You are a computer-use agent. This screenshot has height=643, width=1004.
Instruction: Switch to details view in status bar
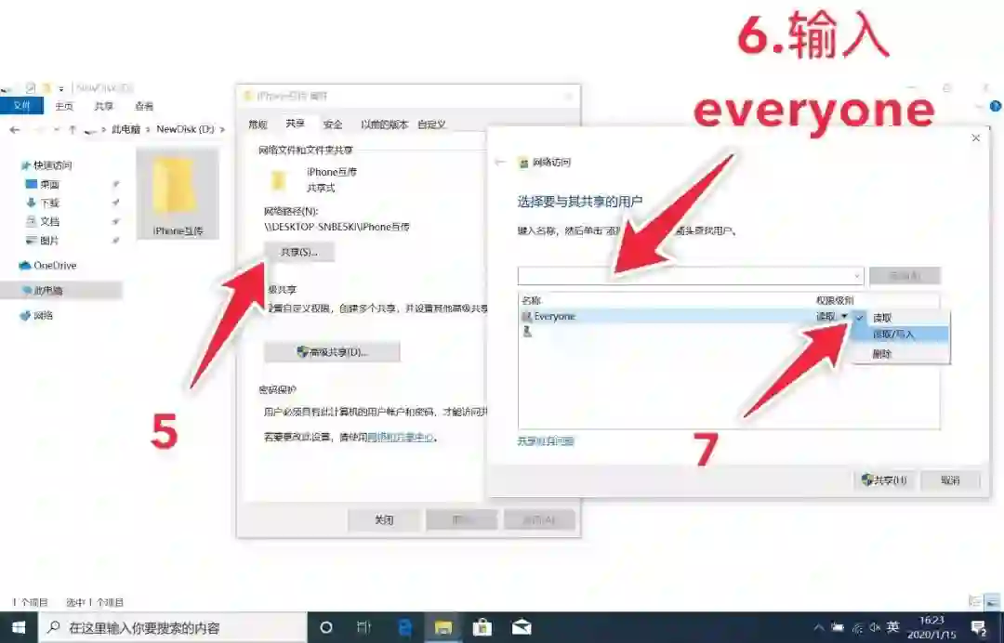975,601
